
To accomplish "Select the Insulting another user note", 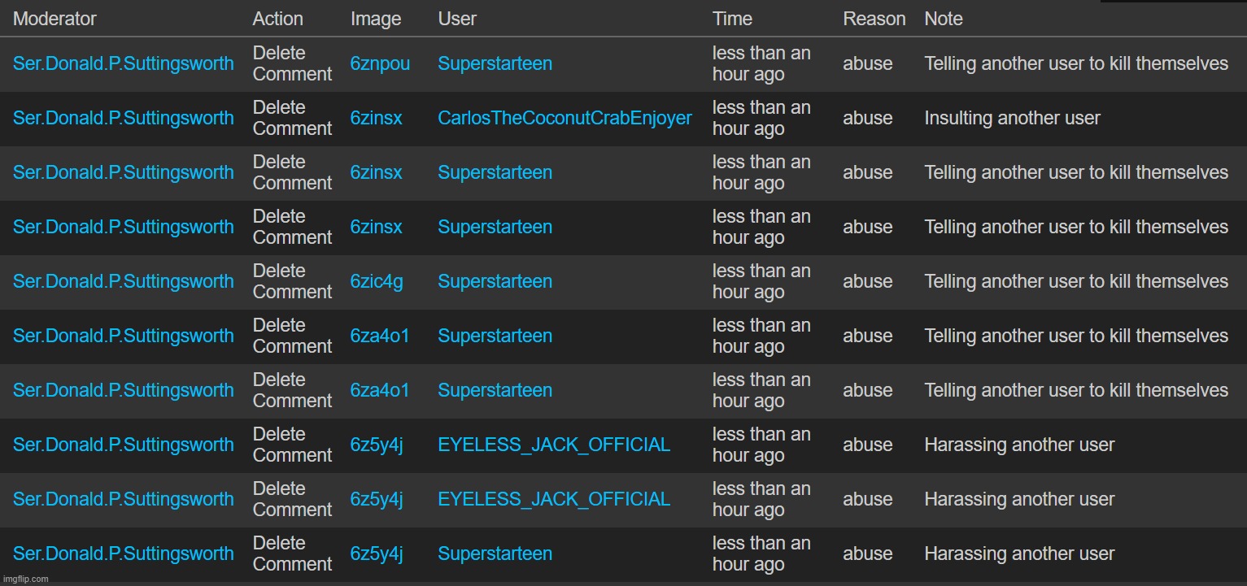I will click(x=1012, y=118).
